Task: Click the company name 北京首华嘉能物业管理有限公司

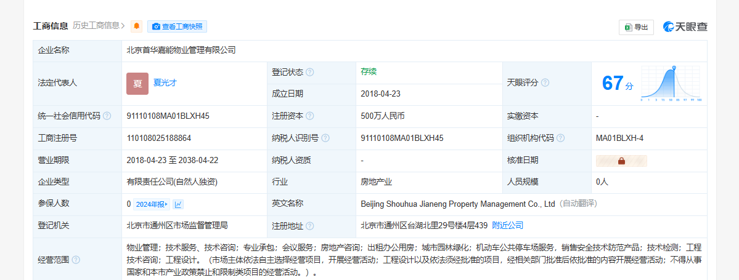Action: pos(181,50)
